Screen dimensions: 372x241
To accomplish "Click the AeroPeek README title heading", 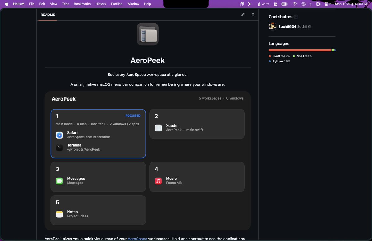I will tap(148, 60).
